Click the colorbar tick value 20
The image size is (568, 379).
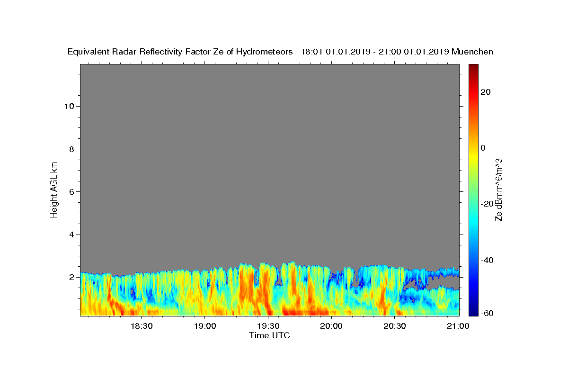pos(486,92)
